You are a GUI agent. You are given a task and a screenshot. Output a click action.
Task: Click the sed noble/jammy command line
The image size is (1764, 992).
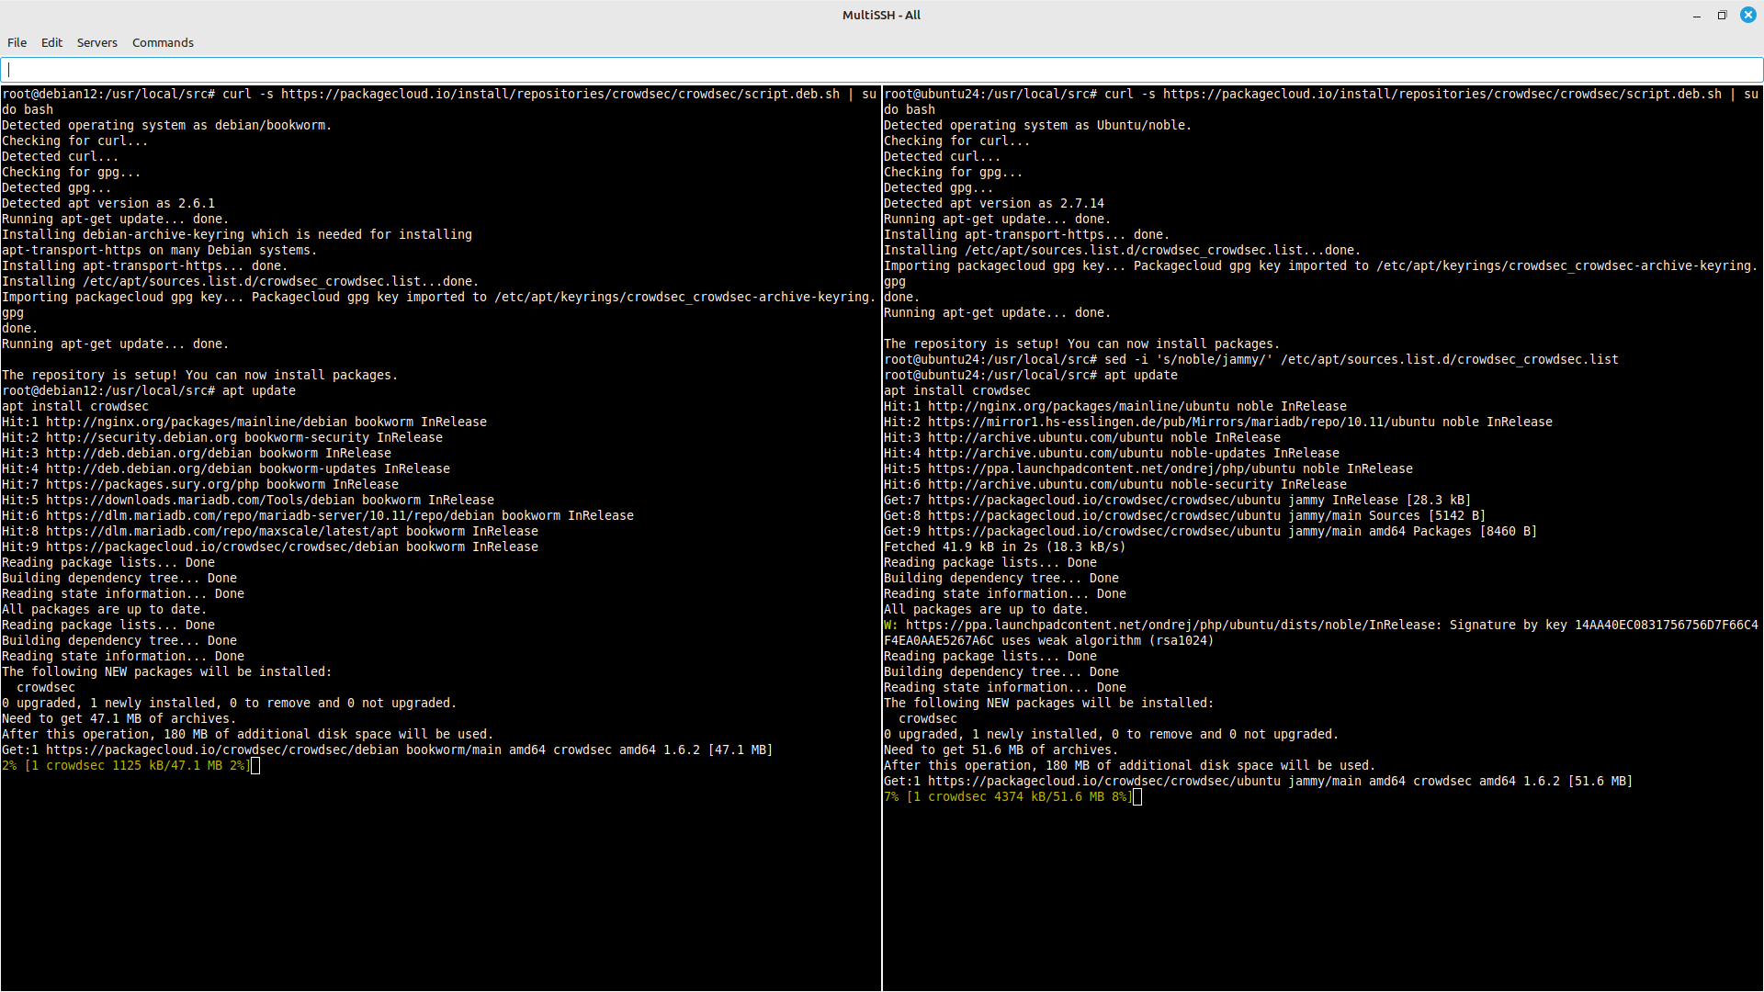pyautogui.click(x=1251, y=359)
